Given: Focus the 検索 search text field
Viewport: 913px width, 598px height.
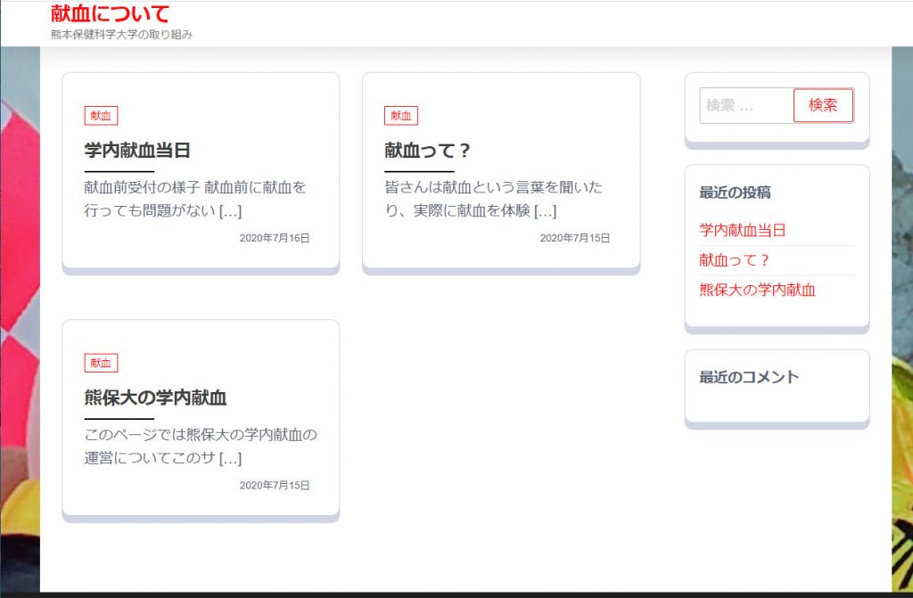Looking at the screenshot, I should [x=745, y=105].
